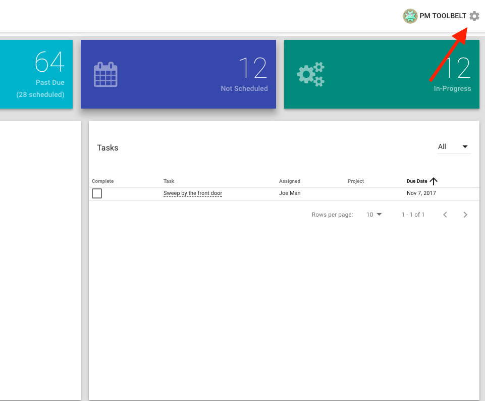Click the 1 - 1 of 1 pagination text

click(413, 215)
